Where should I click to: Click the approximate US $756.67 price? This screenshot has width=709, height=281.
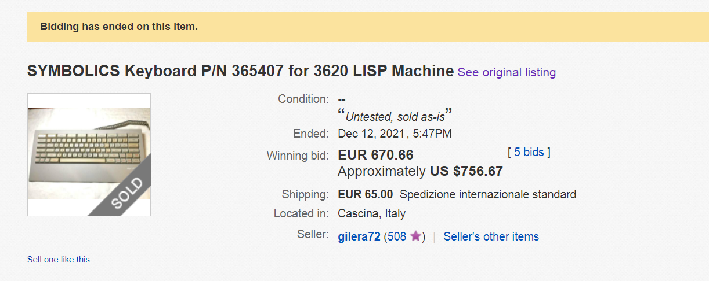point(466,171)
